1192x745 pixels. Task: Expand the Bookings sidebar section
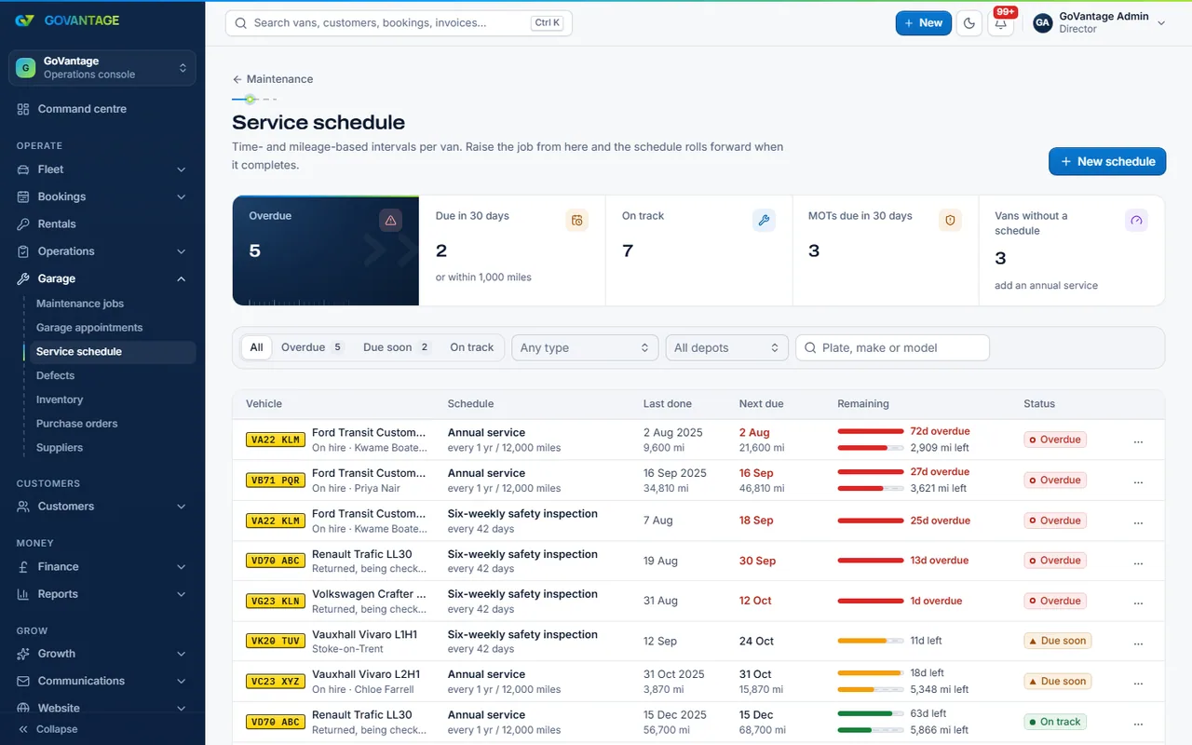pyautogui.click(x=102, y=196)
